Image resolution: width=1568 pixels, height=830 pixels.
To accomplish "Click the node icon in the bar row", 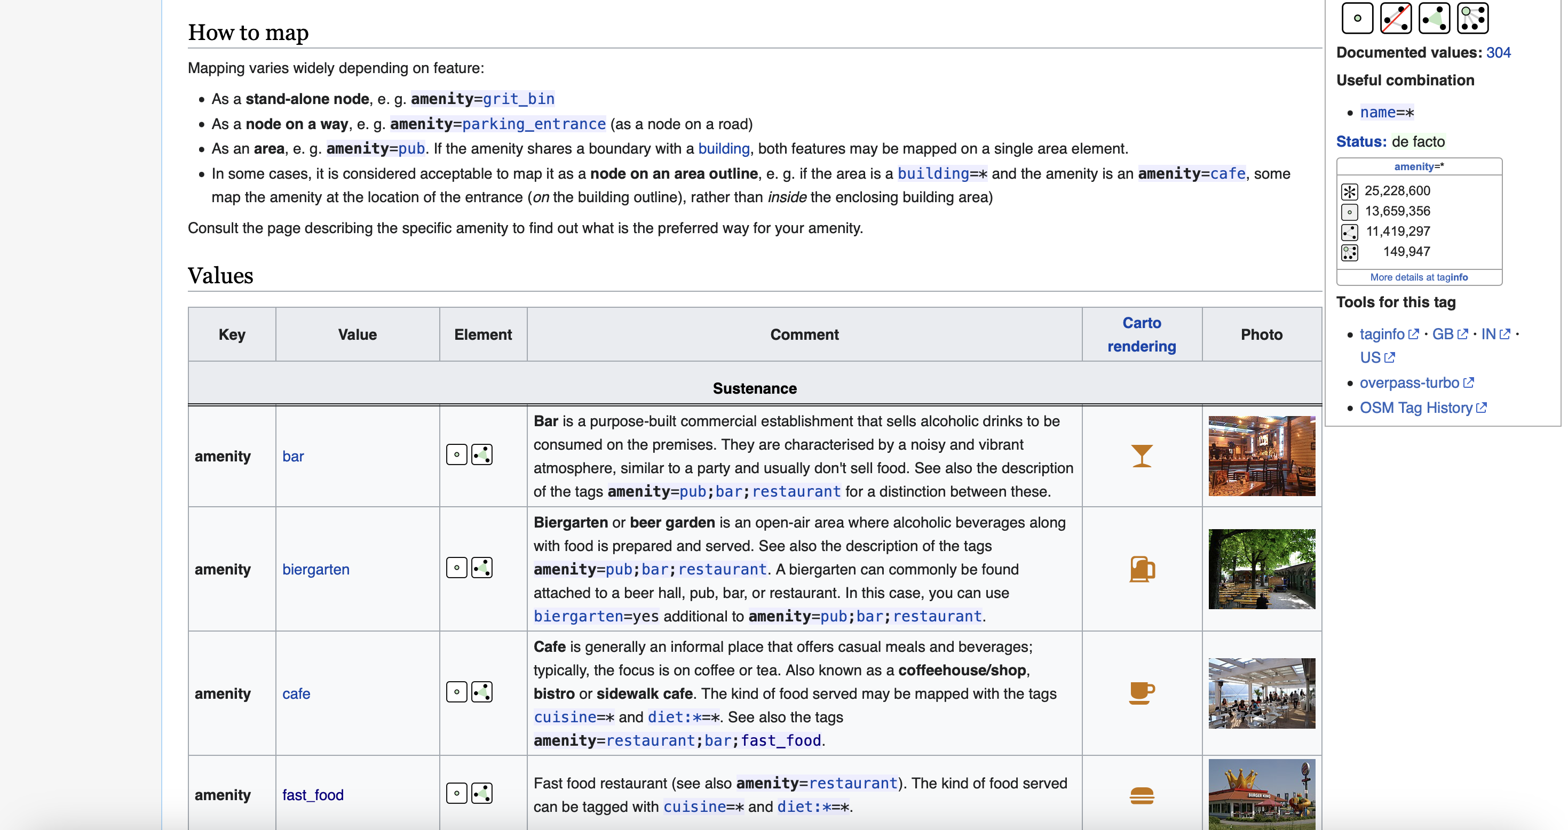I will click(456, 454).
